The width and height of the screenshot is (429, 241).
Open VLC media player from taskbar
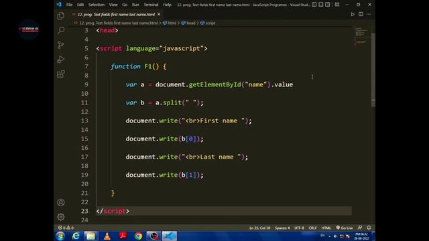(x=107, y=236)
